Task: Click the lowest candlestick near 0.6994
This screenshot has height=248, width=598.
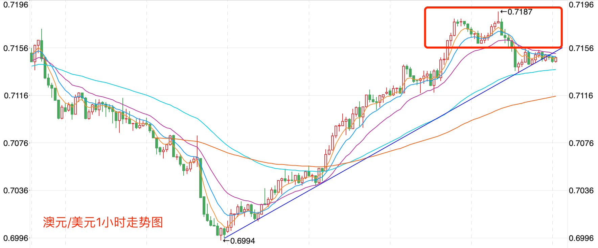Action: click(221, 232)
